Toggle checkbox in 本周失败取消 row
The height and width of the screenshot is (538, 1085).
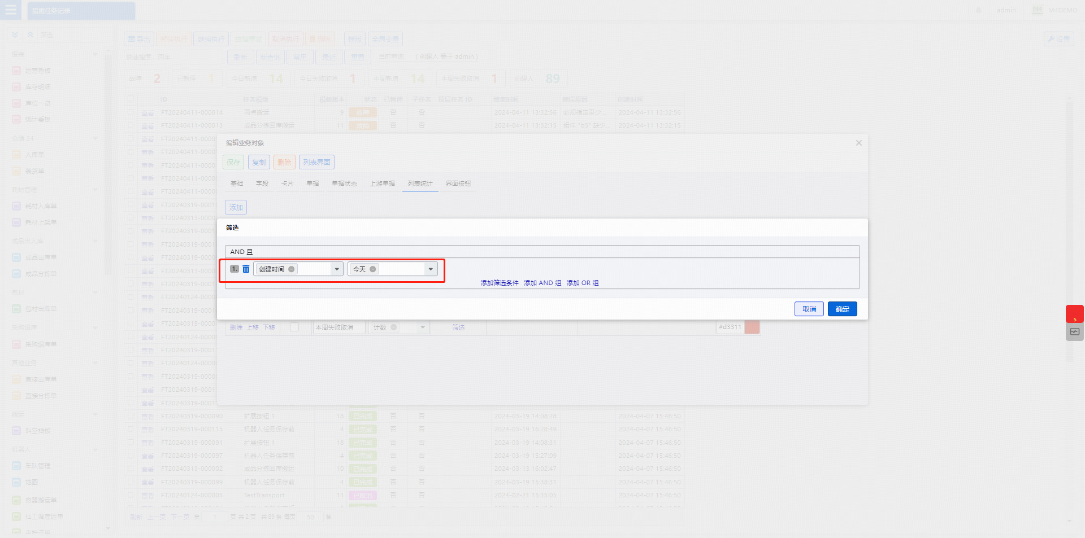[294, 327]
